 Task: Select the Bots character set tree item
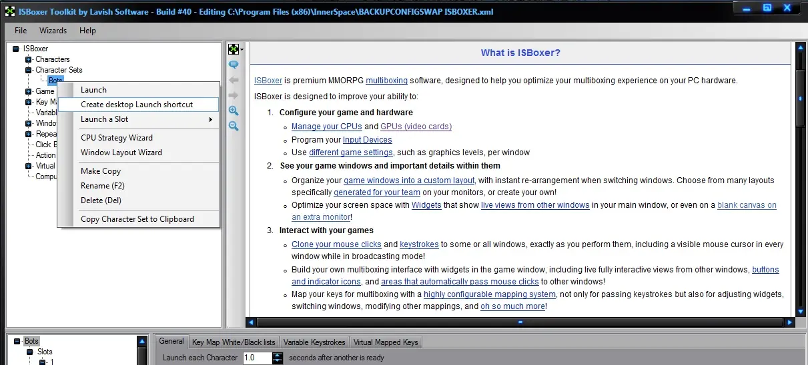coord(55,81)
